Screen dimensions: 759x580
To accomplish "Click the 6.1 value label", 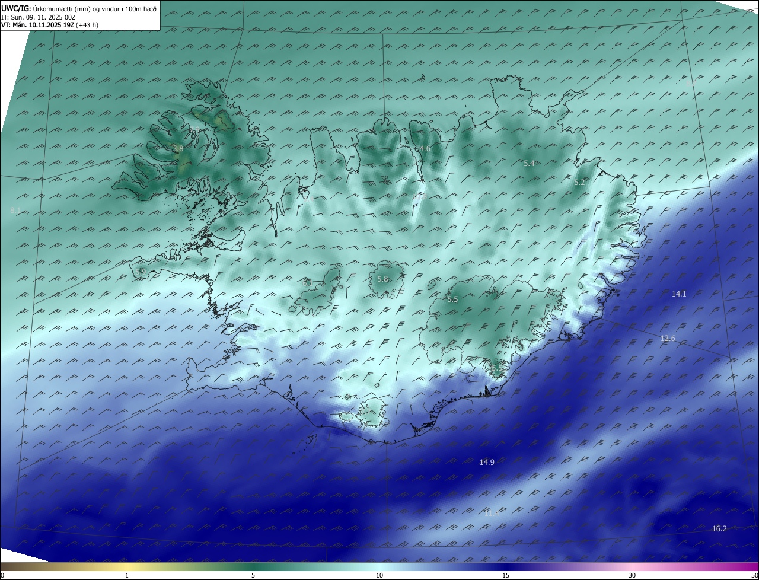I will [308, 283].
